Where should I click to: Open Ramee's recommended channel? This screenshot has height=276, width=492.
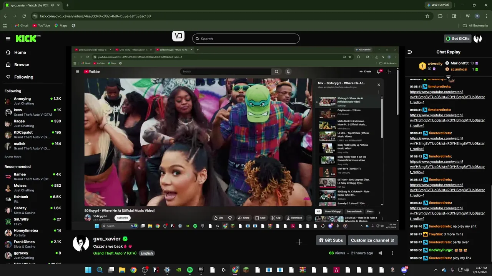point(33,177)
